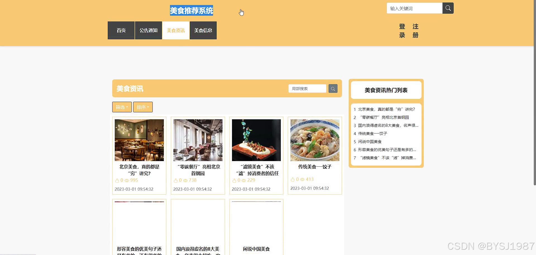The height and width of the screenshot is (255, 536).
Task: Click the page vertical scrollbar
Action: coord(535,93)
